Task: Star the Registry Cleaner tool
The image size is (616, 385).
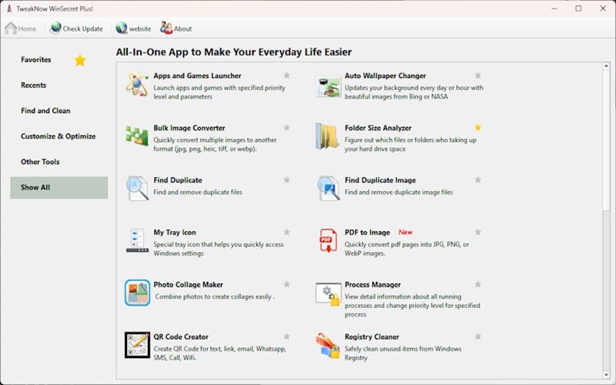Action: pyautogui.click(x=477, y=336)
